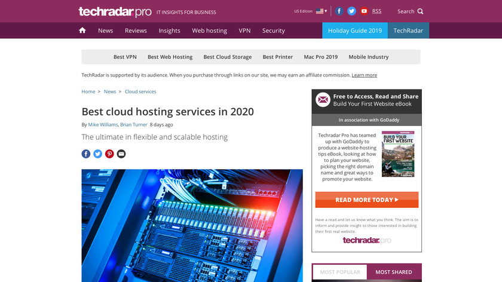Image resolution: width=502 pixels, height=282 pixels.
Task: Open author Mike Williams profile
Action: pyautogui.click(x=103, y=125)
